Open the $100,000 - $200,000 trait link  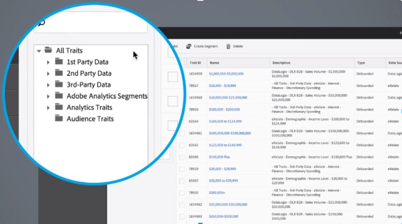click(x=224, y=109)
